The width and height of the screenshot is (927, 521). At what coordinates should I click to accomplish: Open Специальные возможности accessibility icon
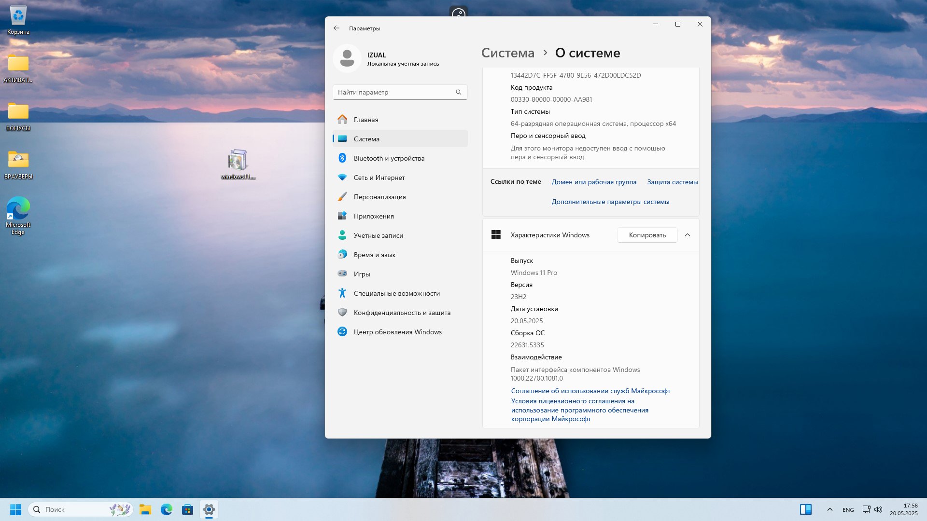(342, 293)
